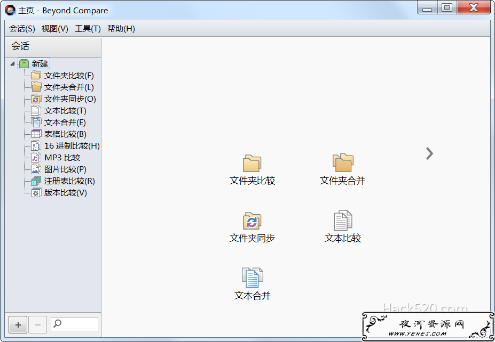
Task: Select 版本比较(V) text in session tree
Action: point(65,193)
